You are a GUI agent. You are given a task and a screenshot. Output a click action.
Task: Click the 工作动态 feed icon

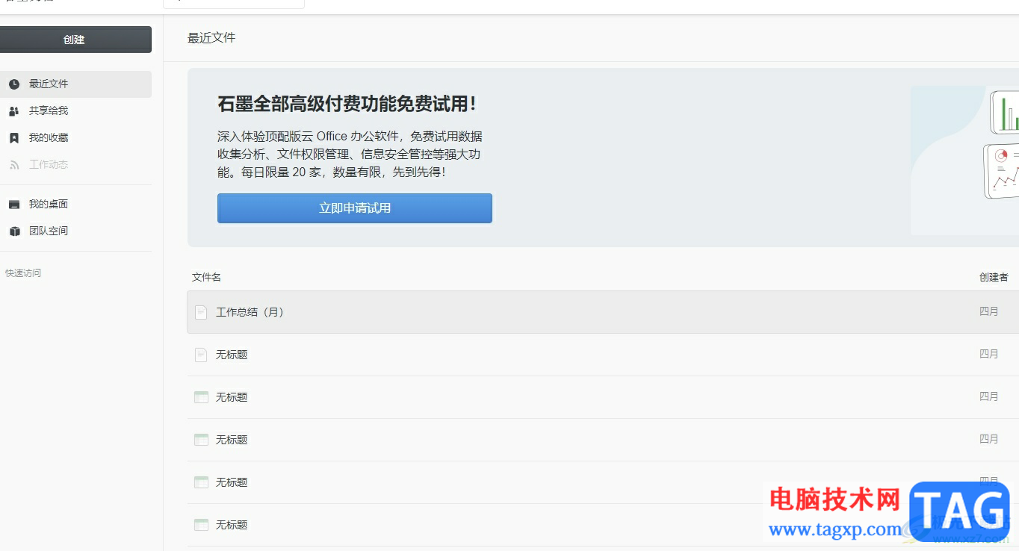pos(14,165)
